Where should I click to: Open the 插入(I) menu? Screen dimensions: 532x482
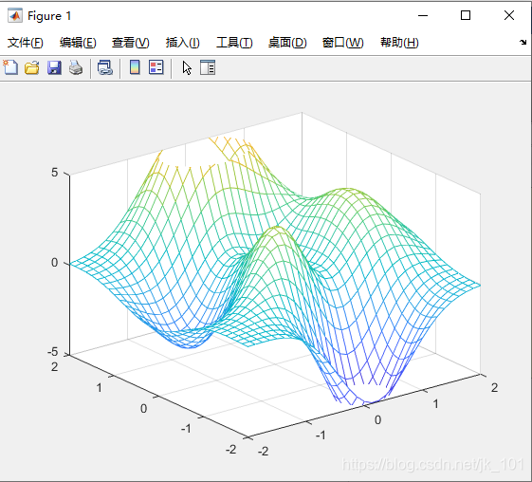click(182, 43)
